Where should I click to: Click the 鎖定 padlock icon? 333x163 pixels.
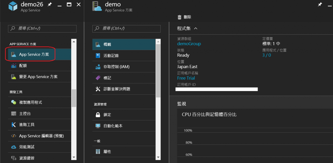(98, 115)
